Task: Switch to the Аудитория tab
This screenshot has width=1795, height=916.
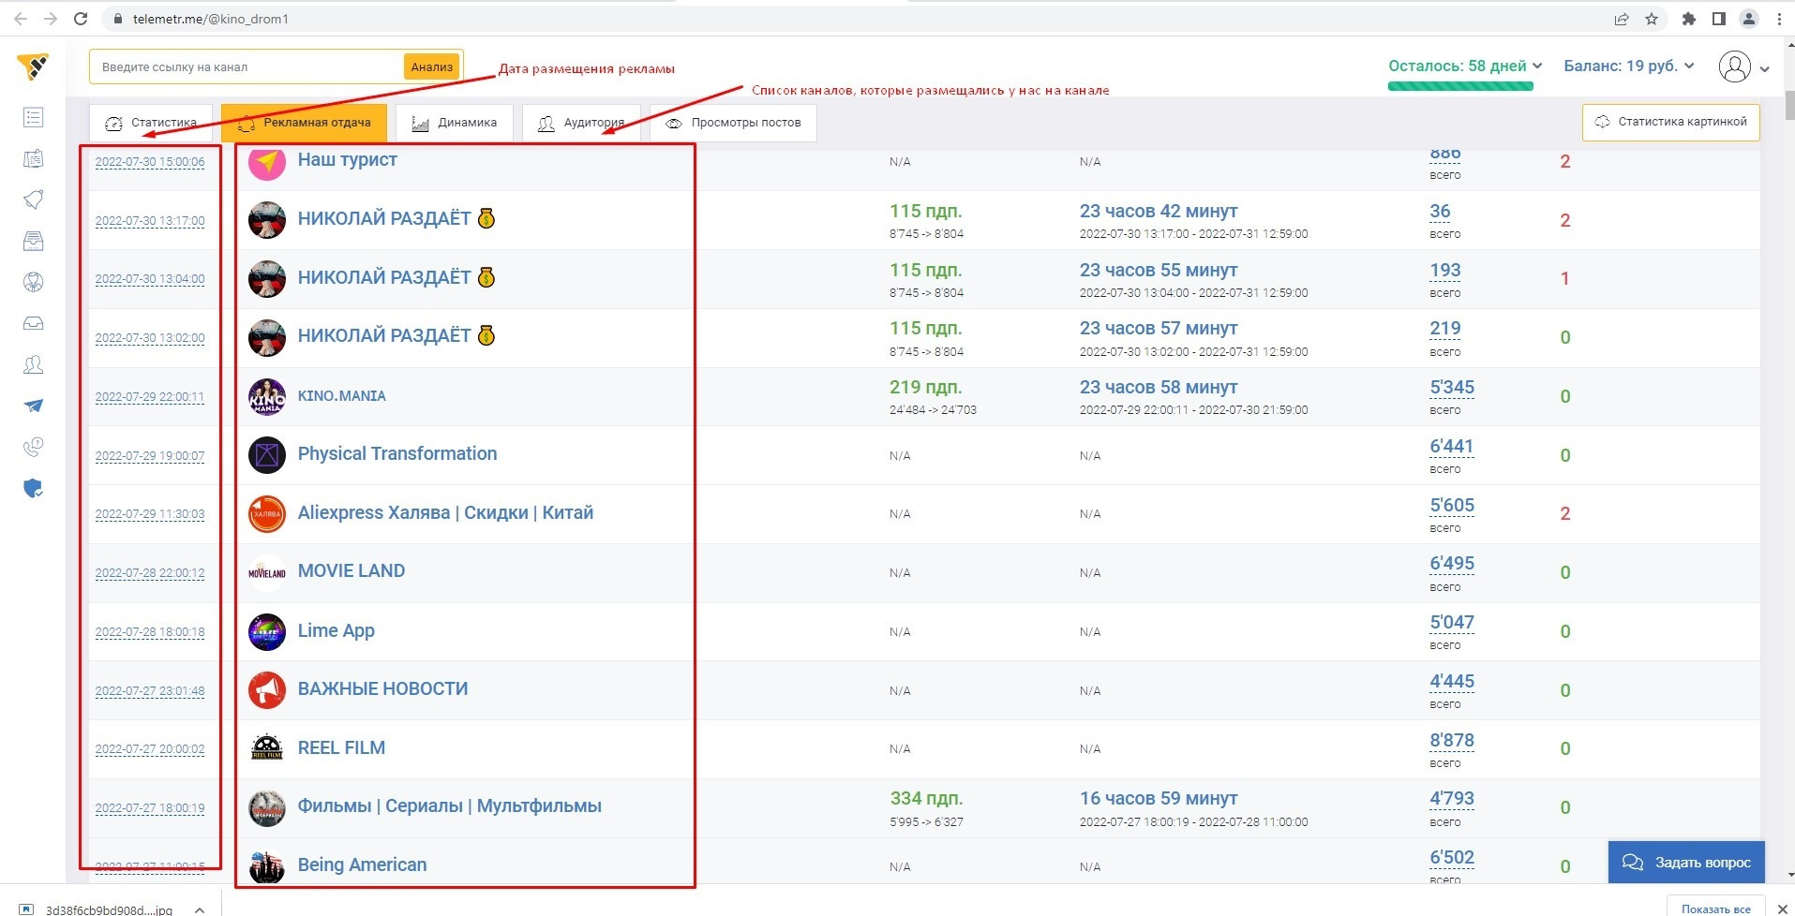Action: coord(581,123)
